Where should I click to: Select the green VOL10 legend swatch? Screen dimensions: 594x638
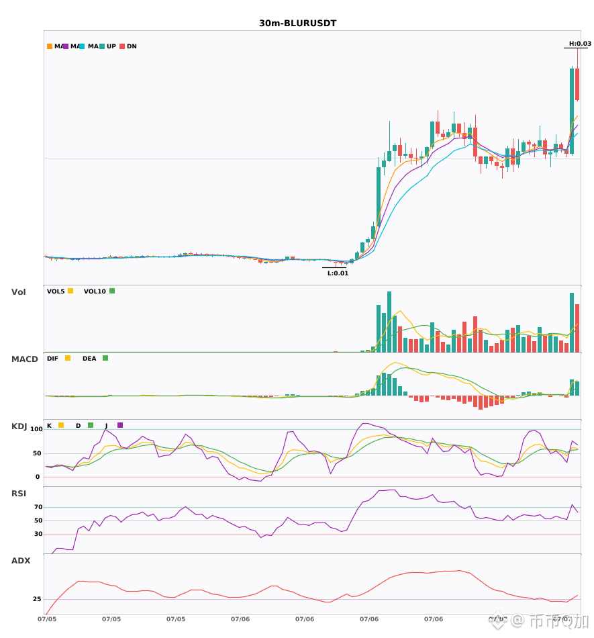[112, 291]
